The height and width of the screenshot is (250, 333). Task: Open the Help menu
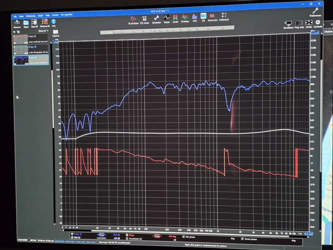tap(47, 15)
